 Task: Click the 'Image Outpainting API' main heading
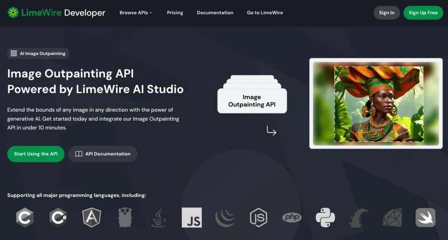pos(70,74)
